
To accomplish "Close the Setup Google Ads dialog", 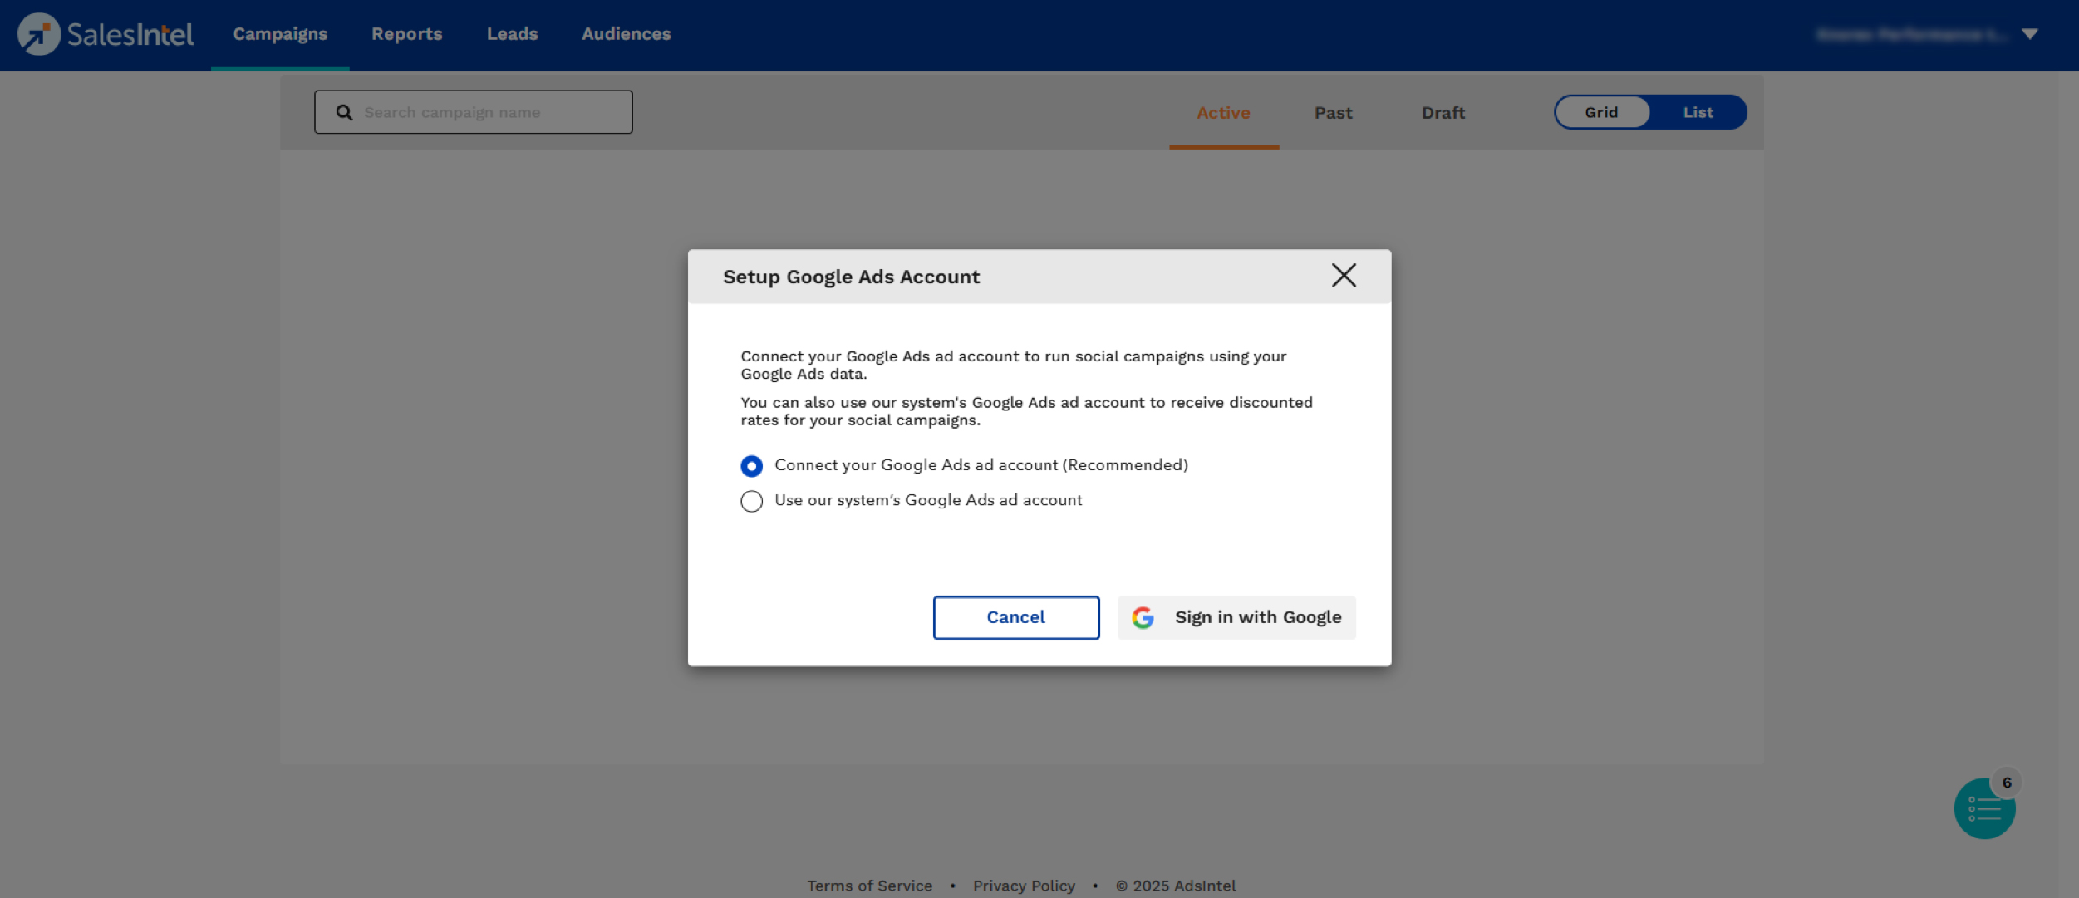I will coord(1343,276).
